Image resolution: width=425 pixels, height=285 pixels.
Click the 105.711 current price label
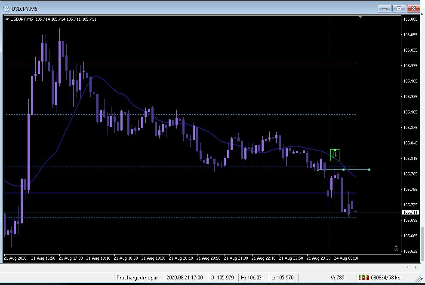coord(410,212)
